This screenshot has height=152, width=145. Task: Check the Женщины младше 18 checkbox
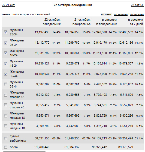5,116
